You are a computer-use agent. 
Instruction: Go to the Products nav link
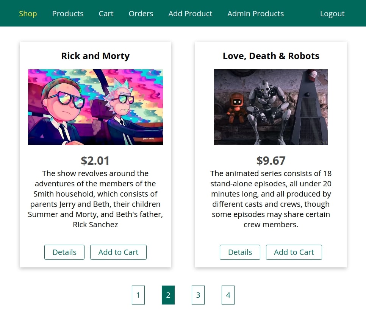[68, 14]
